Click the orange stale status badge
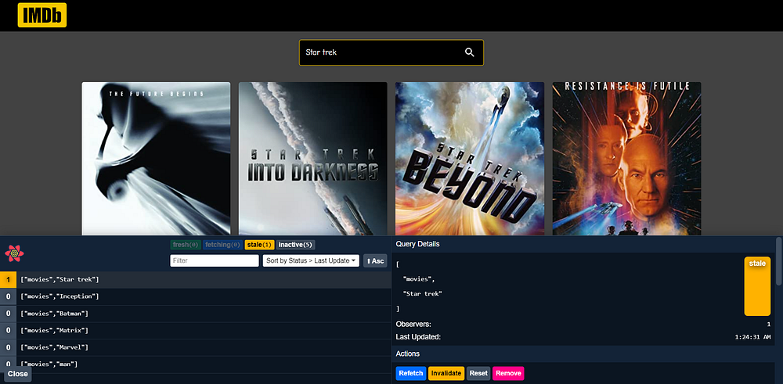 point(757,286)
